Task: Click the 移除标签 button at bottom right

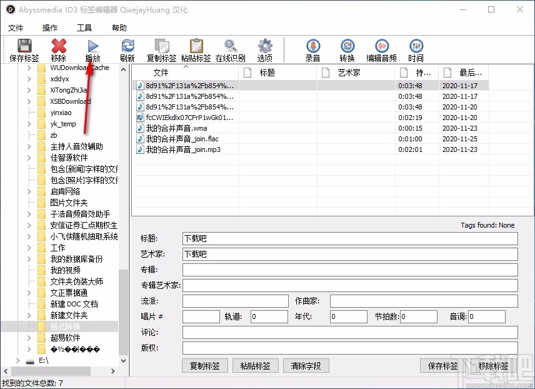Action: [493, 366]
